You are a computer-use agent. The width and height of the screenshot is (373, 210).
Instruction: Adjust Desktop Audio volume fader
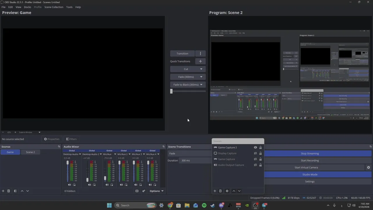[68, 163]
